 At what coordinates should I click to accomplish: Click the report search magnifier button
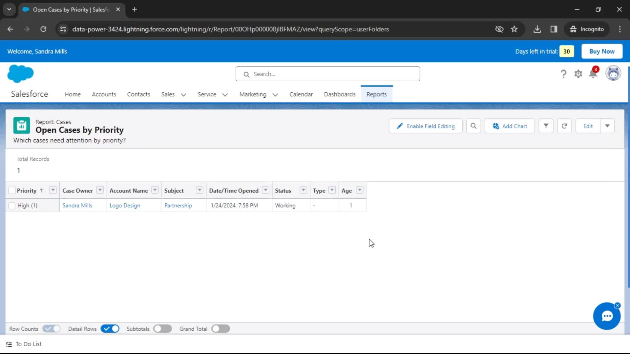click(473, 126)
